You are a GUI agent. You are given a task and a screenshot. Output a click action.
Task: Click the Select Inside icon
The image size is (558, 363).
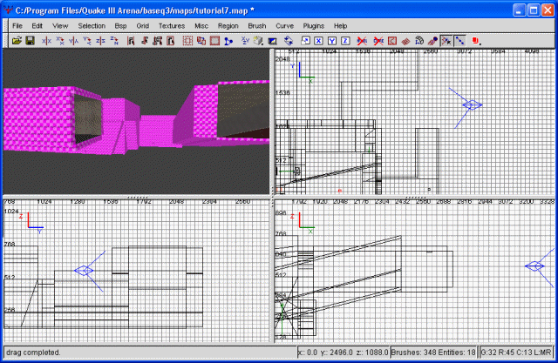(x=171, y=41)
